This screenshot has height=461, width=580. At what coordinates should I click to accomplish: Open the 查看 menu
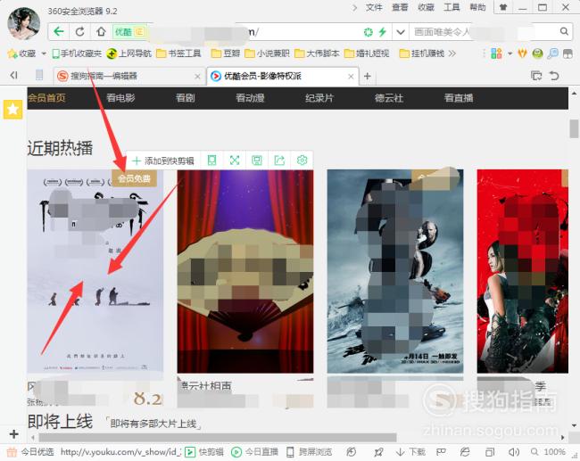click(x=400, y=7)
